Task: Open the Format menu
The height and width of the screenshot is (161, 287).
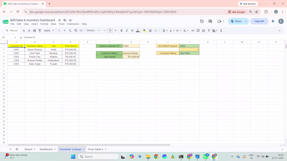Action: (x=44, y=24)
